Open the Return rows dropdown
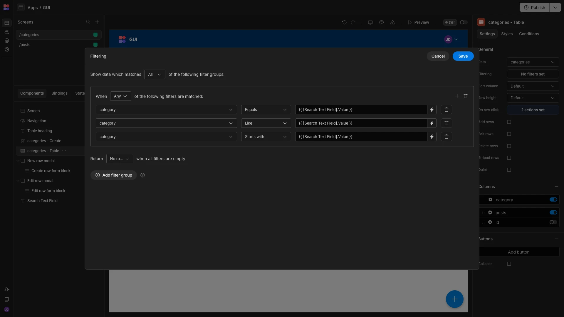 tap(120, 159)
